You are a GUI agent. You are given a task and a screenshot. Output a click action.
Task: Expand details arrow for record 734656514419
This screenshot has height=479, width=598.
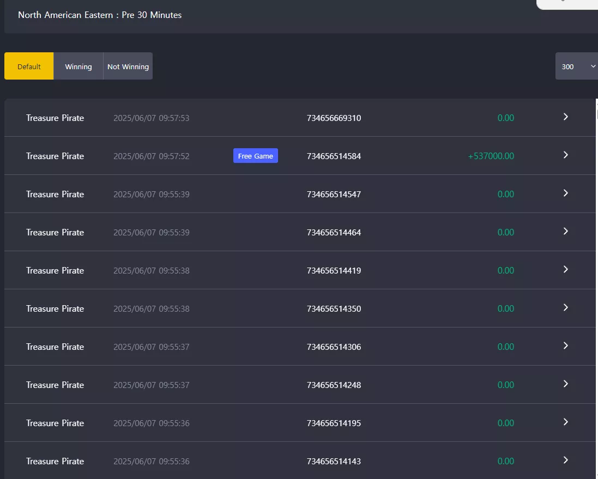[566, 269]
